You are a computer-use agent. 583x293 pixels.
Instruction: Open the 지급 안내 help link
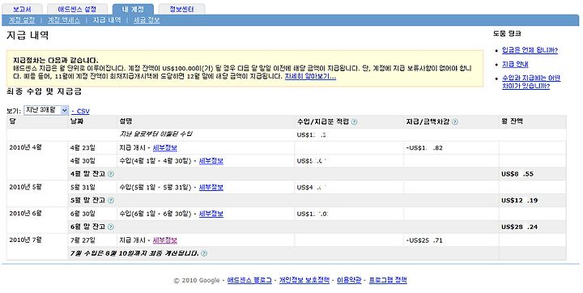515,64
